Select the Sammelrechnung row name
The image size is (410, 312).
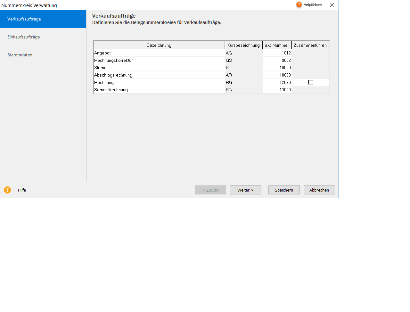click(159, 90)
